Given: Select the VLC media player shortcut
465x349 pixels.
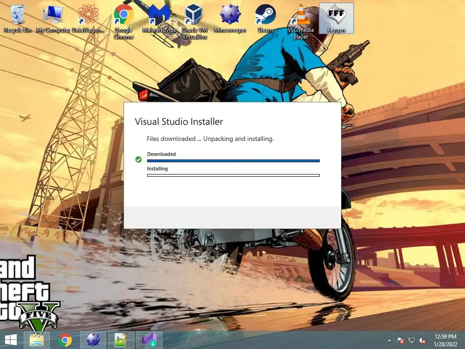Looking at the screenshot, I should [x=301, y=21].
